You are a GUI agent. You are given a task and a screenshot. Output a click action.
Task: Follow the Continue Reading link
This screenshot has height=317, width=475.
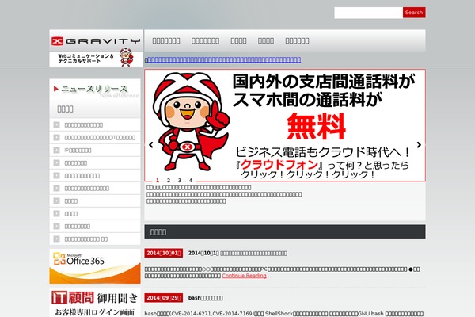(244, 276)
